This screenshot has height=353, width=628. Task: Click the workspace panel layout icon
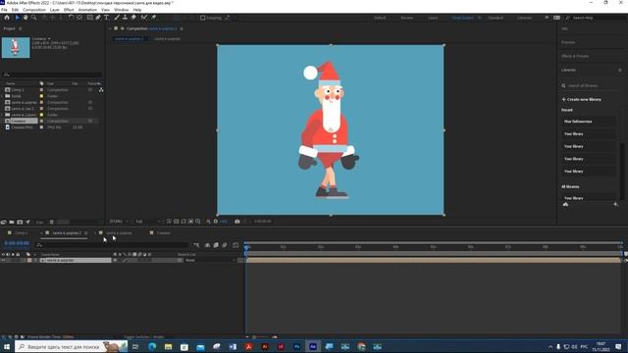tap(556, 18)
